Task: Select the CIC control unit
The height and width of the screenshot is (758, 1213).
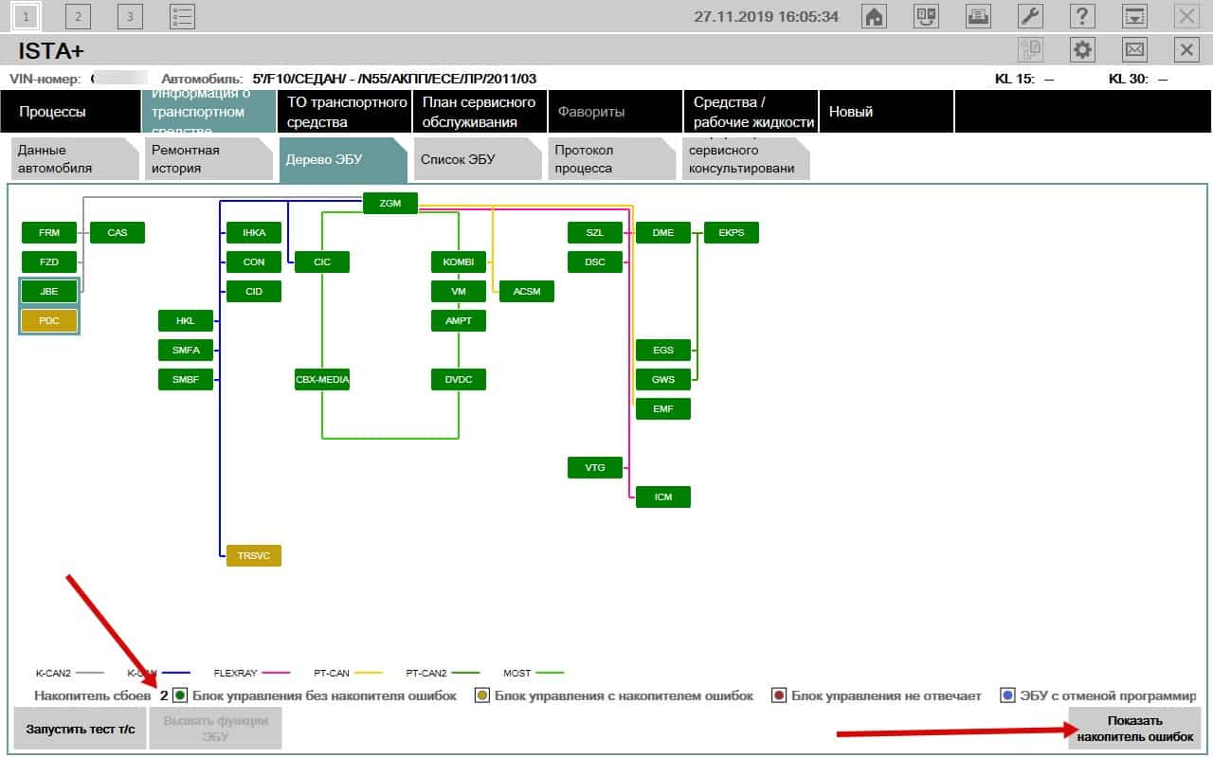Action: tap(322, 262)
